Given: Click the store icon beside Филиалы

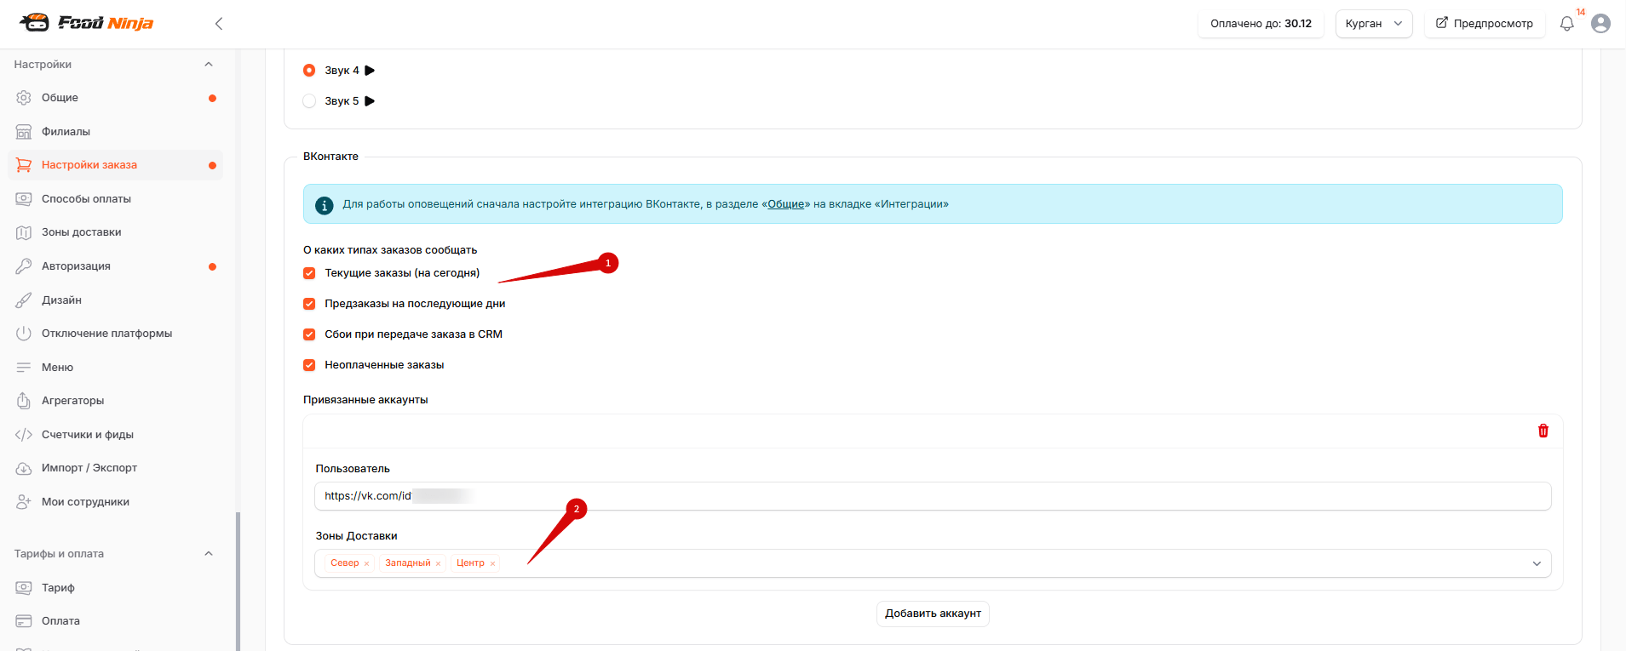Looking at the screenshot, I should coord(24,132).
